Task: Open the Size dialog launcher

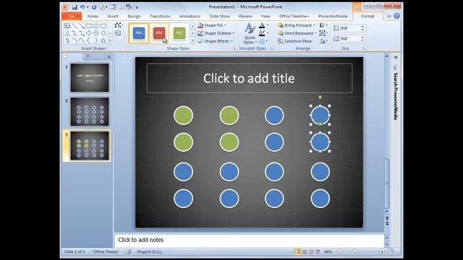Action: point(364,48)
